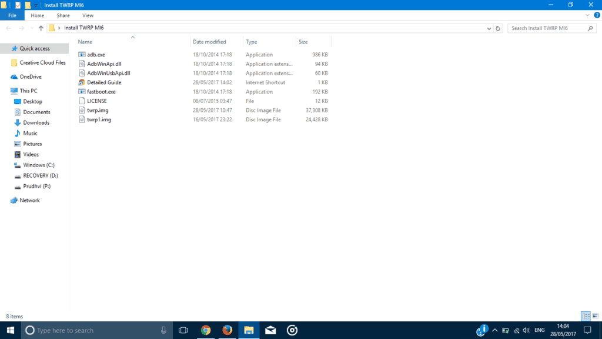Open the Mail app from taskbar

tap(270, 330)
